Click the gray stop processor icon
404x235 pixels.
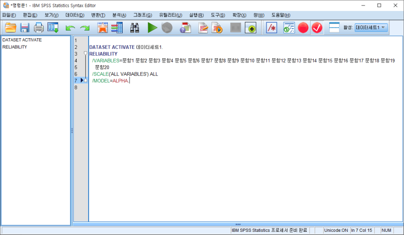[x=167, y=27]
